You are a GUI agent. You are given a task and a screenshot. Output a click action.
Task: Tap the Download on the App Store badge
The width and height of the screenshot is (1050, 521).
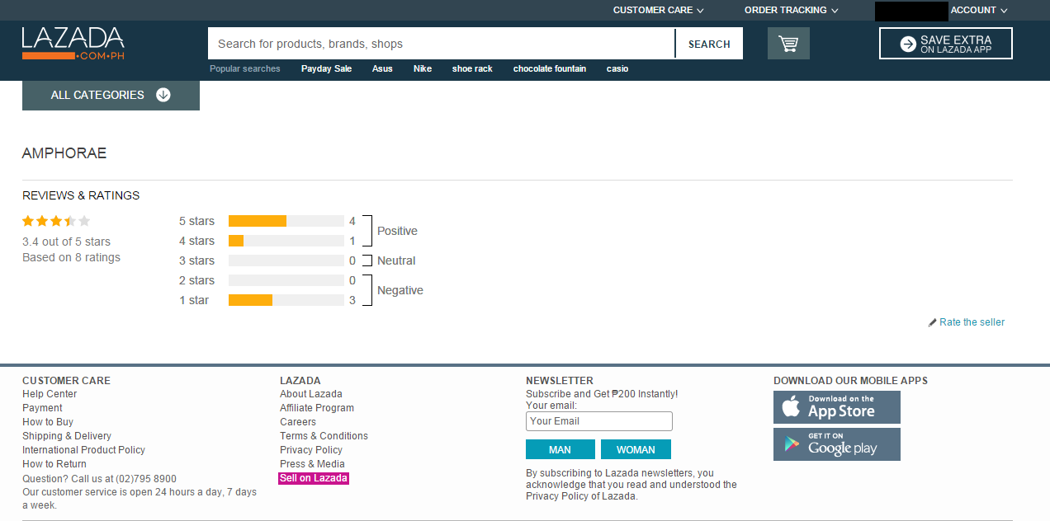point(837,407)
